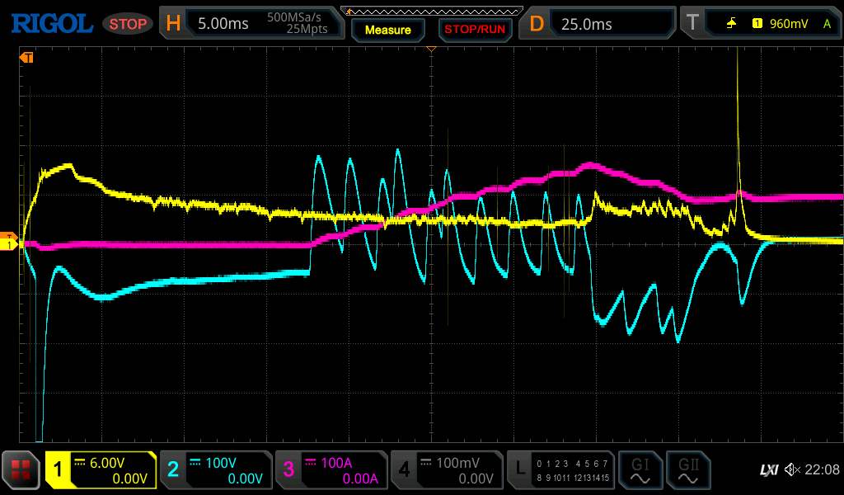
Task: Click the RIGOL logo
Action: pos(51,23)
